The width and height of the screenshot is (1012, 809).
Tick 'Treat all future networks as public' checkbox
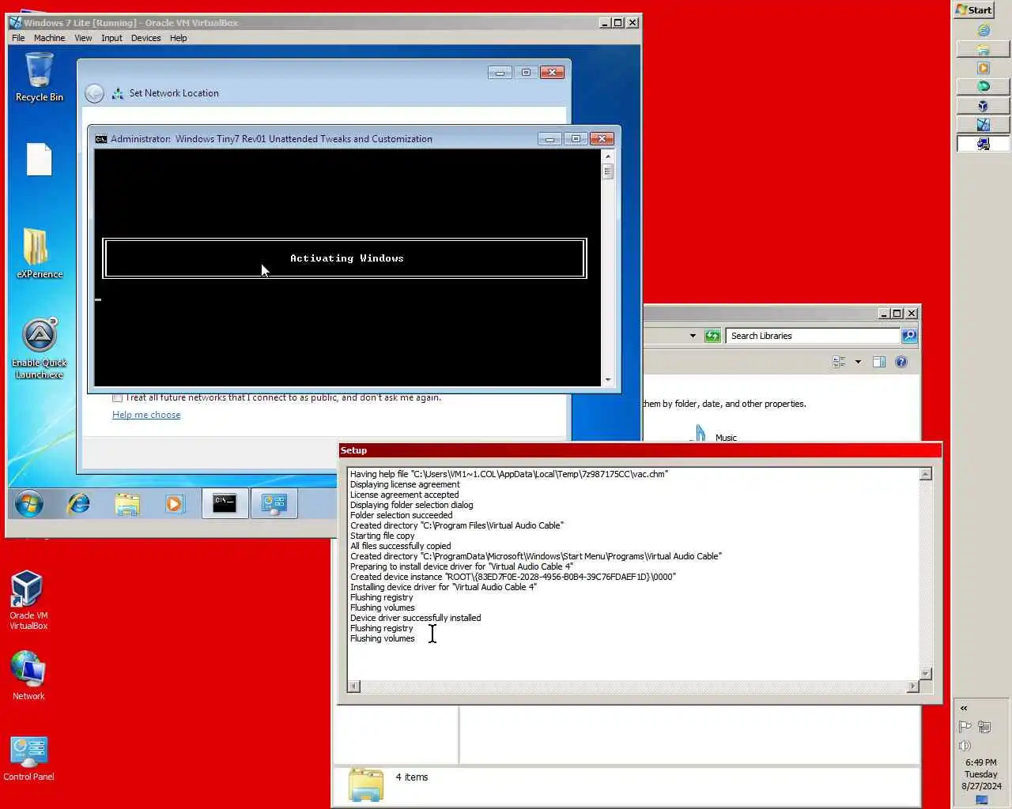(x=118, y=397)
